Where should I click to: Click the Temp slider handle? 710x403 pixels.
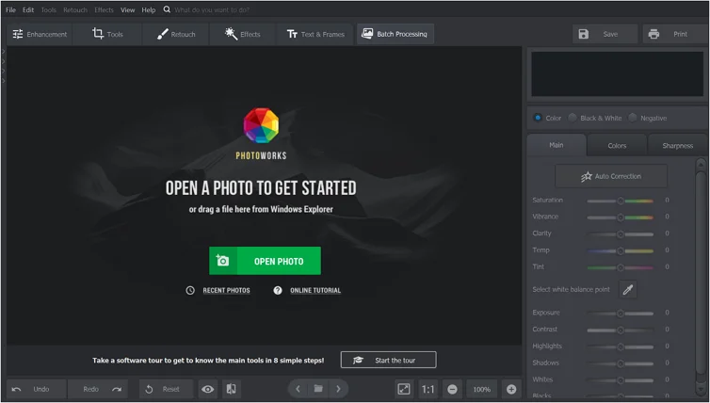[621, 250]
